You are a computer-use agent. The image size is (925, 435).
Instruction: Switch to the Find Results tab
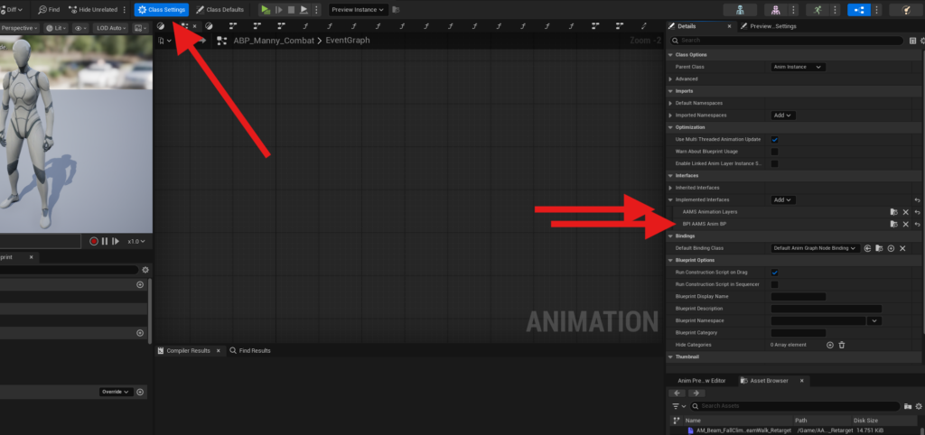point(249,350)
